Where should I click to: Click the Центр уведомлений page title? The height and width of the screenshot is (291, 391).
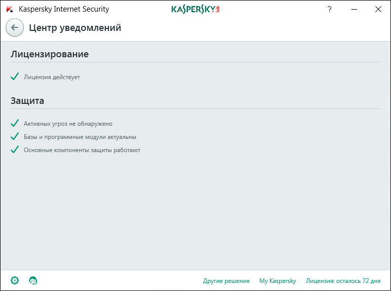(75, 28)
